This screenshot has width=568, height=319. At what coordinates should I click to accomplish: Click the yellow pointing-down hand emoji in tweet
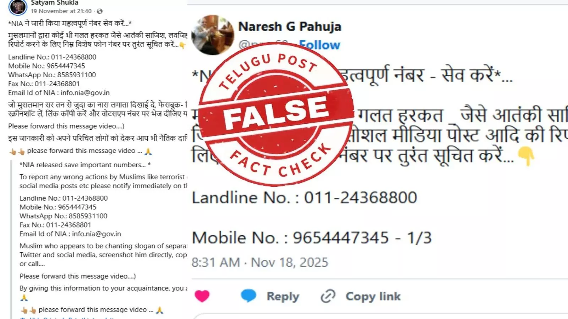click(526, 156)
